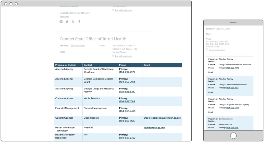Click the More link under the desktop Primary phone
Viewport: 264px width, 142px height.
click(62, 52)
